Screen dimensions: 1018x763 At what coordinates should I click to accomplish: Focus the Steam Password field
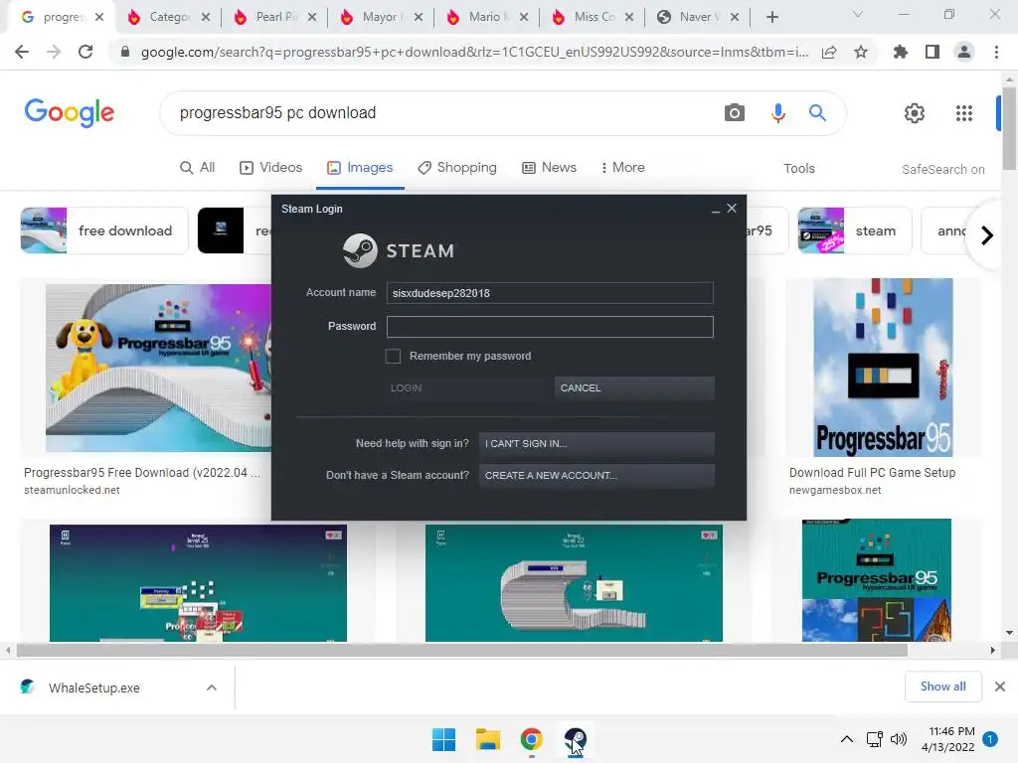click(x=550, y=326)
